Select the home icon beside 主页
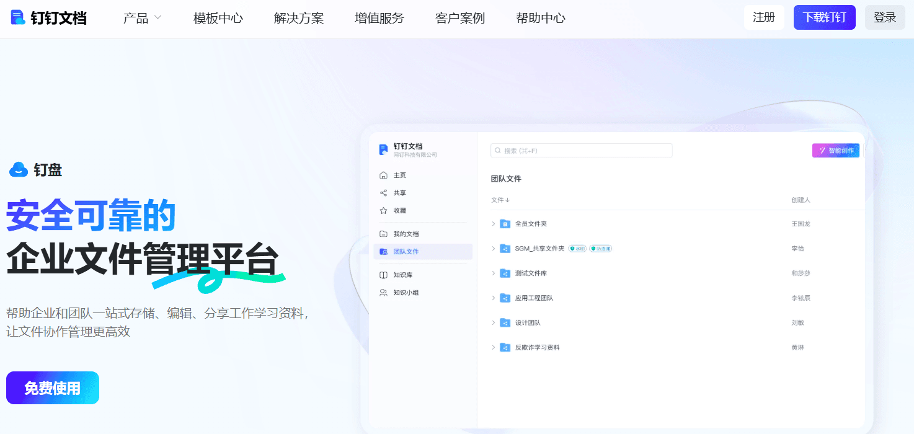The width and height of the screenshot is (914, 434). click(x=383, y=175)
